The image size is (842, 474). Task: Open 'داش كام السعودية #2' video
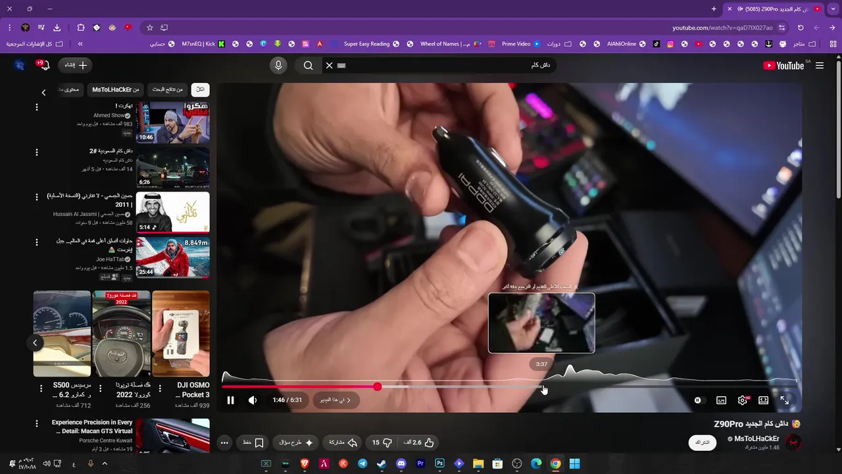coord(172,167)
